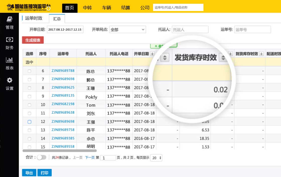Open the 管理 sidebar icon
281x177 pixels.
coord(10,20)
